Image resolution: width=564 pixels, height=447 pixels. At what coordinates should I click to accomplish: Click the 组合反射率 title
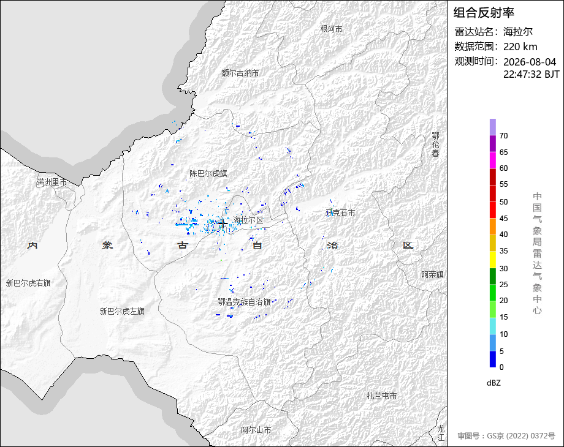484,13
